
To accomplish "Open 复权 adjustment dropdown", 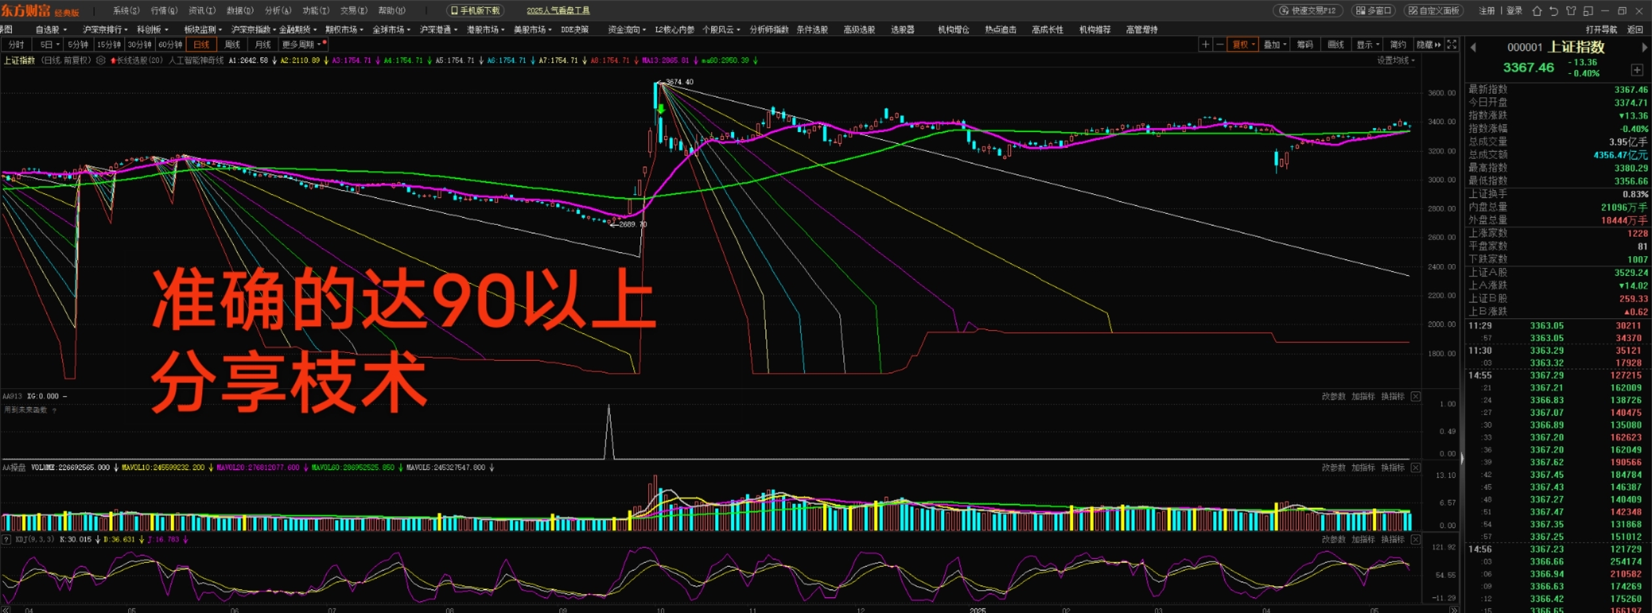I will tap(1243, 44).
